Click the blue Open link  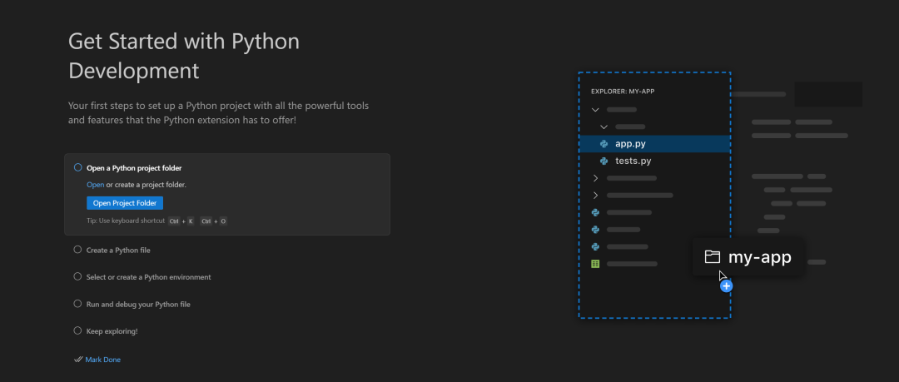[95, 185]
